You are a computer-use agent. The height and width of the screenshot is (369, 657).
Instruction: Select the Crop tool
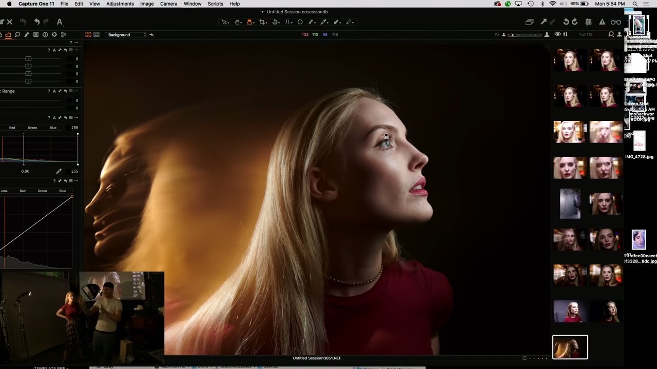[x=263, y=22]
